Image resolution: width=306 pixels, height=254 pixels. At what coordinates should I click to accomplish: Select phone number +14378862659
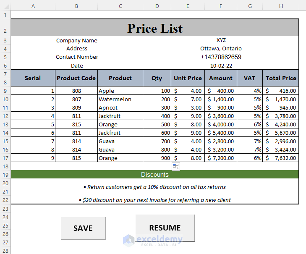pyautogui.click(x=221, y=57)
